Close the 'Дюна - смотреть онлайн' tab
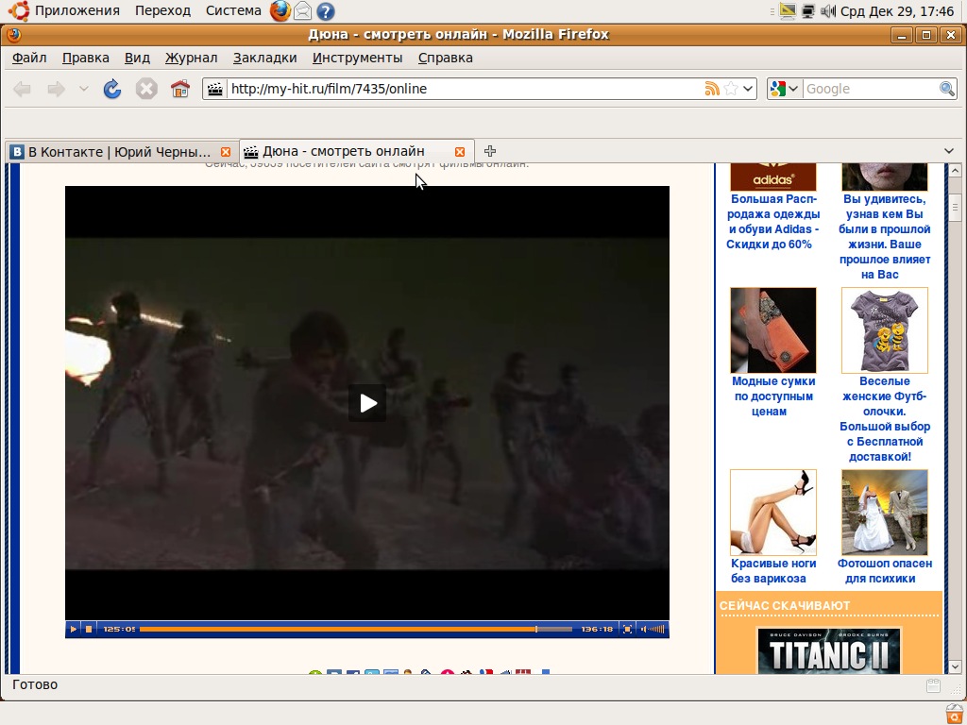Image resolution: width=967 pixels, height=725 pixels. 460,152
